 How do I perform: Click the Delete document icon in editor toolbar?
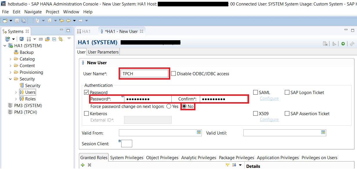click(x=325, y=44)
